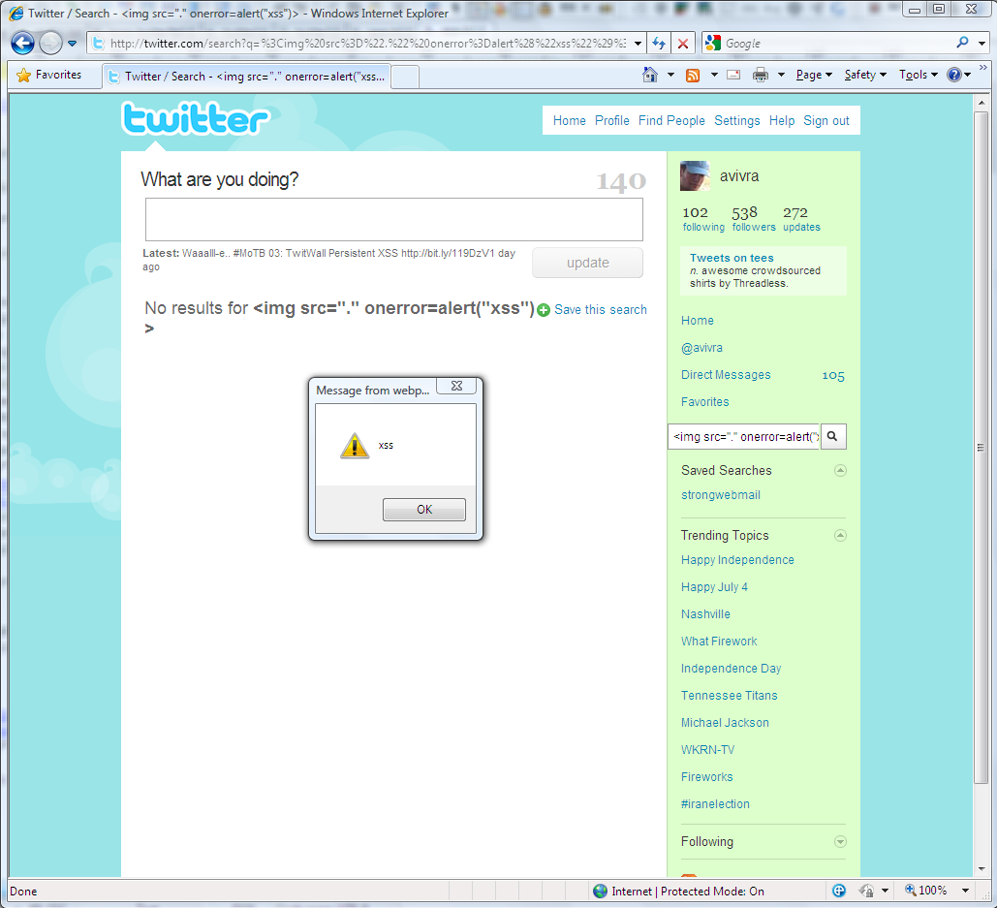Open Michael Jackson trending topic

point(725,723)
